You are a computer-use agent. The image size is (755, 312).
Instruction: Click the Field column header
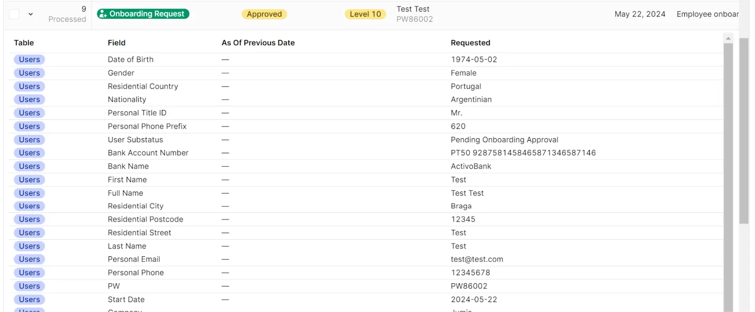pyautogui.click(x=117, y=43)
